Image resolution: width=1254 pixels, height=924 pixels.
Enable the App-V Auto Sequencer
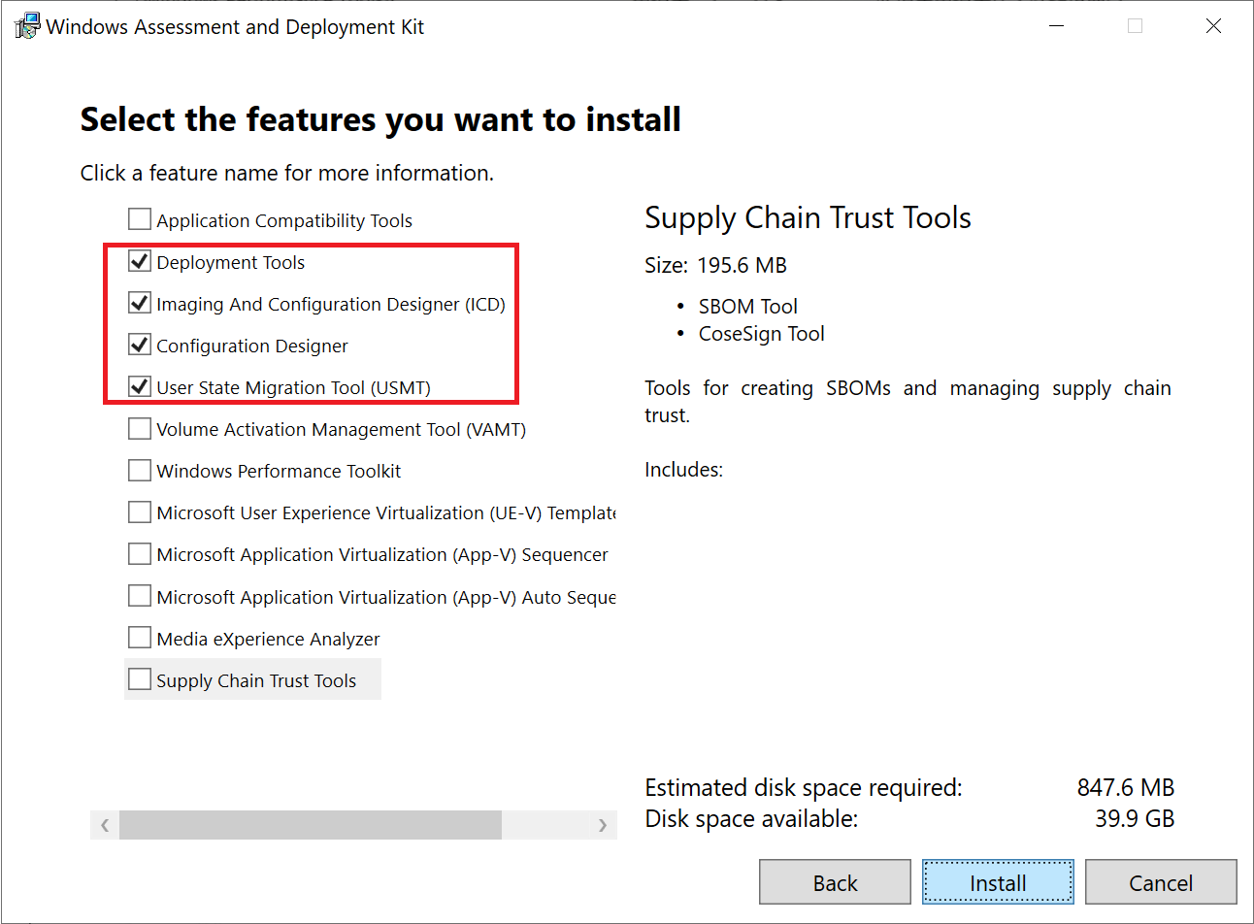(x=139, y=596)
